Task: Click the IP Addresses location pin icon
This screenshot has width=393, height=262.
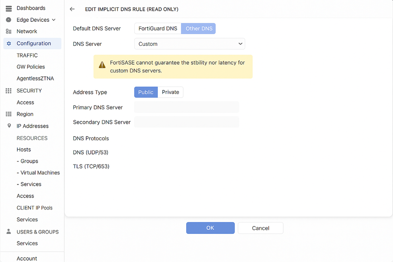Action: point(9,126)
